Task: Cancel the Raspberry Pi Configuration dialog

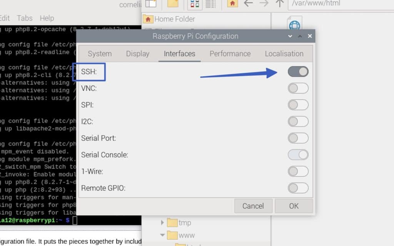Action: pos(253,206)
